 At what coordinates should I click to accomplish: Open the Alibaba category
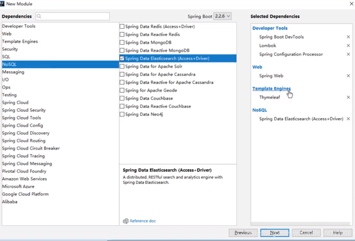(60, 202)
